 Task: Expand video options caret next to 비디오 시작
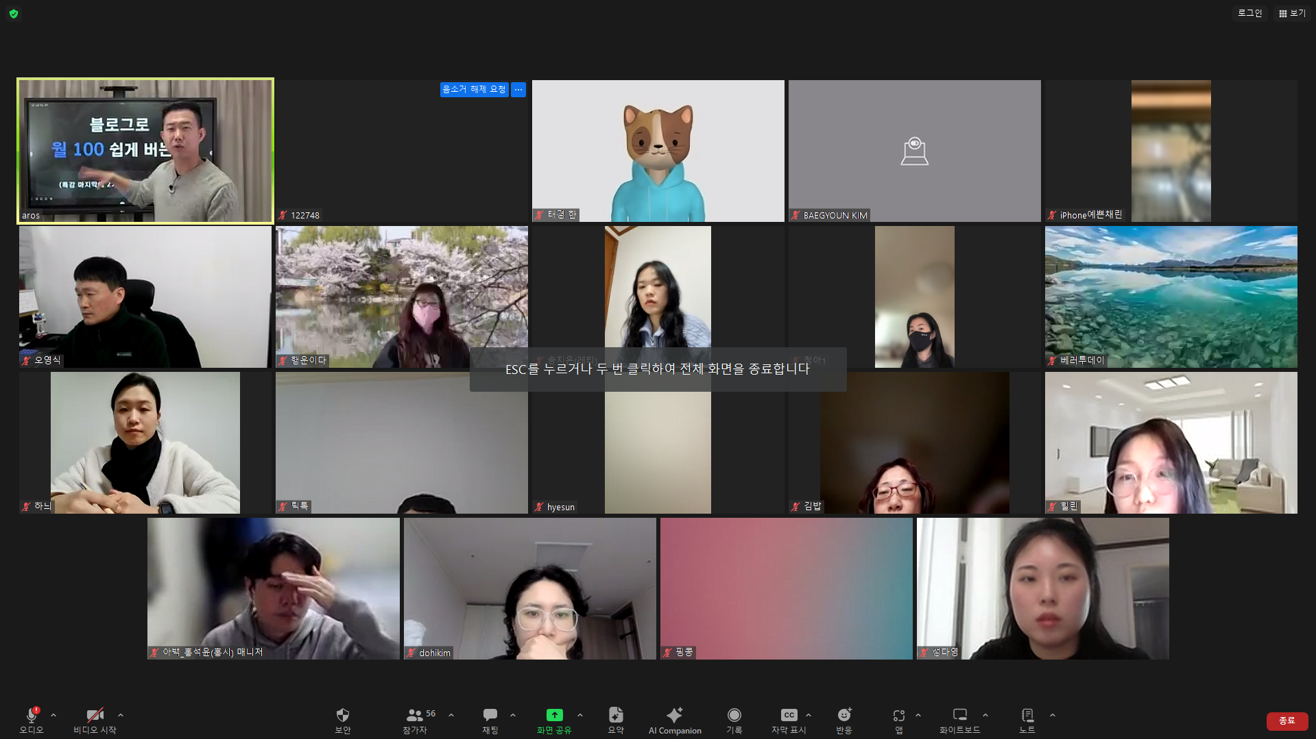[x=121, y=715]
